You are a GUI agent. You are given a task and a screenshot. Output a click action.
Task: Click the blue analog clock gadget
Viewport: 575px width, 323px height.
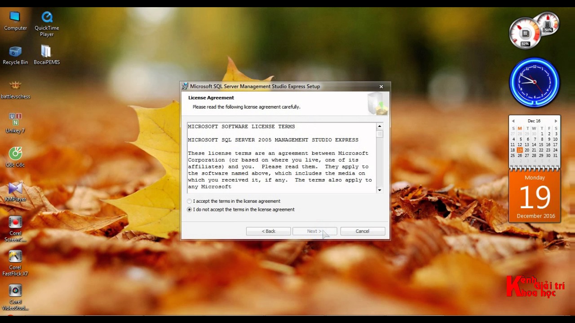tap(534, 83)
